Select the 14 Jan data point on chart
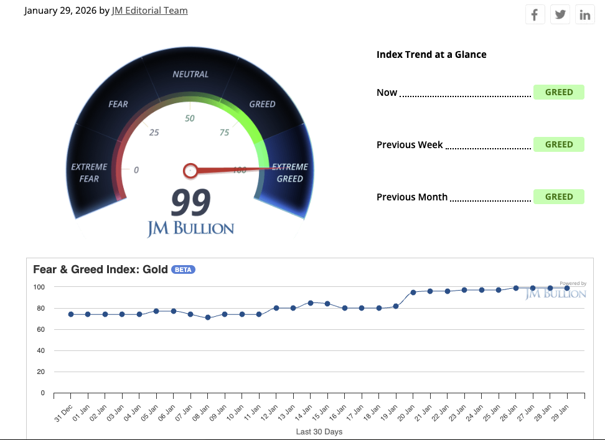This screenshot has height=440, width=605. pos(310,303)
